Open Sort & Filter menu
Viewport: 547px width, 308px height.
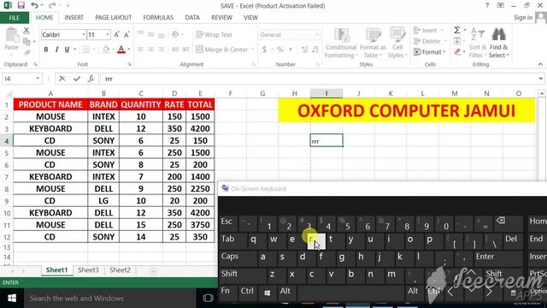(x=477, y=43)
